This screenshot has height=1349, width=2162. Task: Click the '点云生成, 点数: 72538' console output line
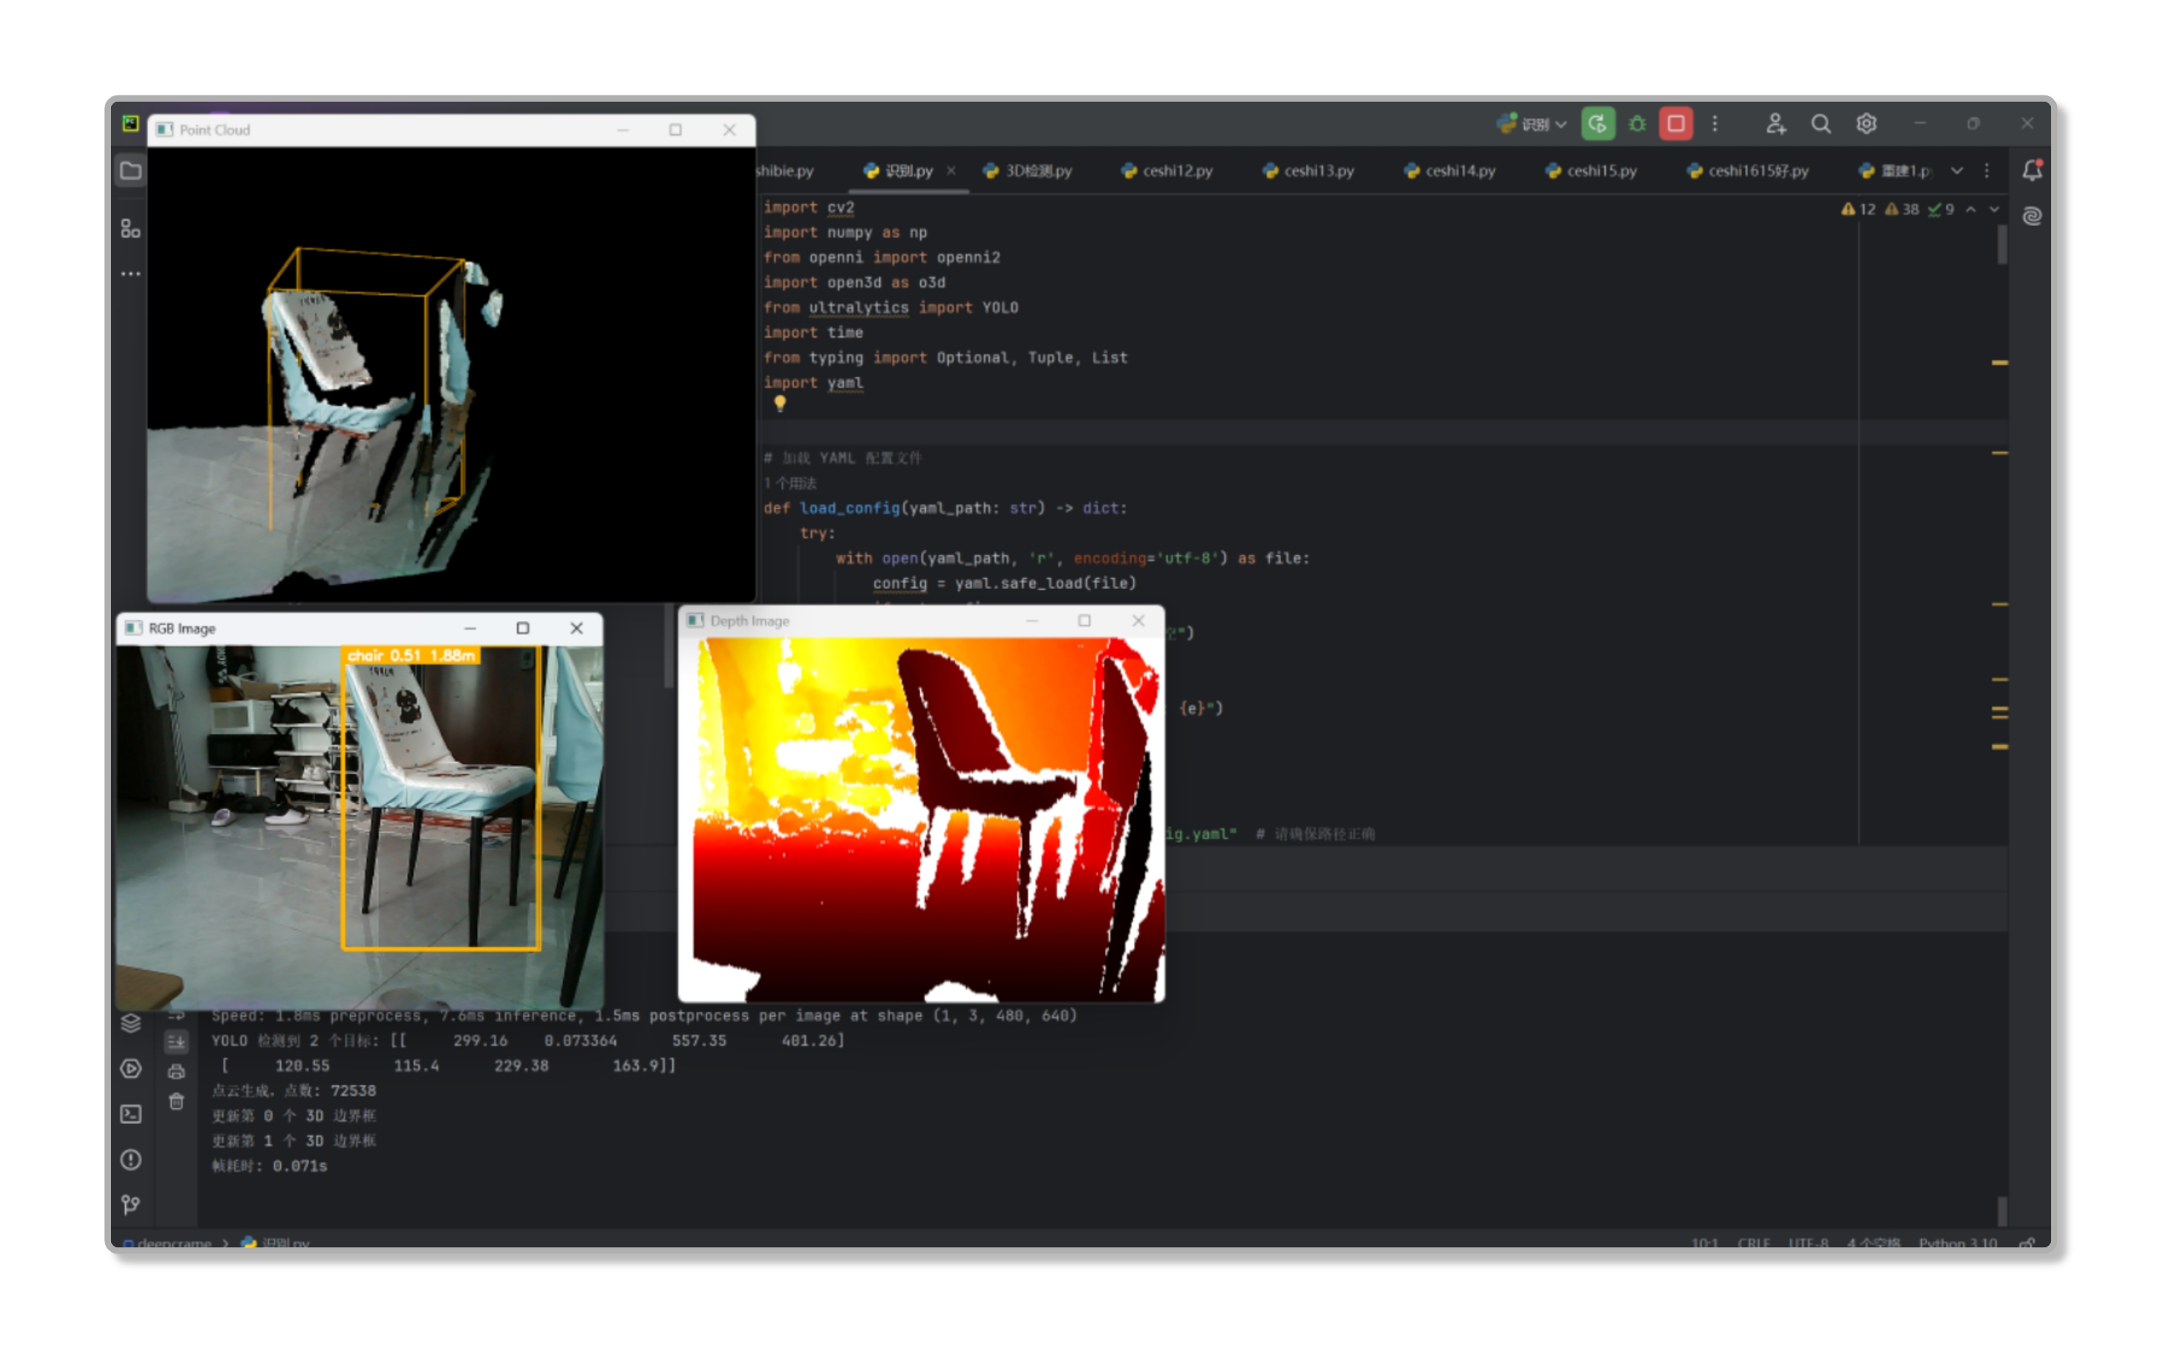[294, 1091]
